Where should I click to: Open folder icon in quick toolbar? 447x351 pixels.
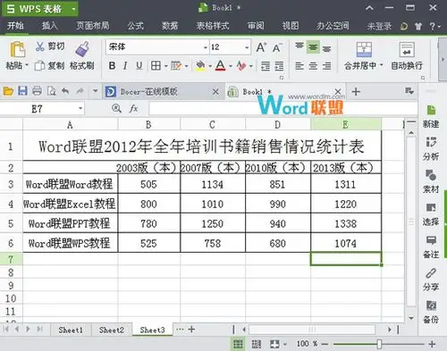[x=8, y=91]
